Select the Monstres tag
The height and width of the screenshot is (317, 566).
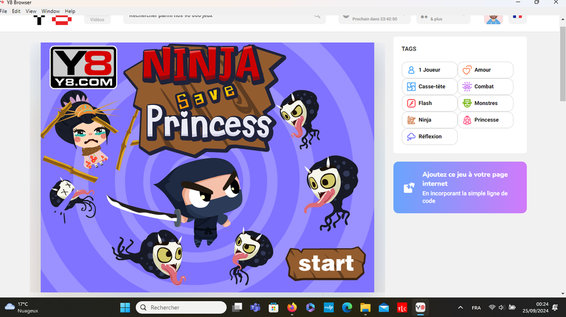click(x=485, y=103)
